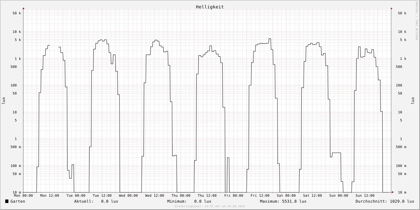Pick the "1 k" label on right axis
Viewport: 420px width, 210px height.
(x=403, y=59)
